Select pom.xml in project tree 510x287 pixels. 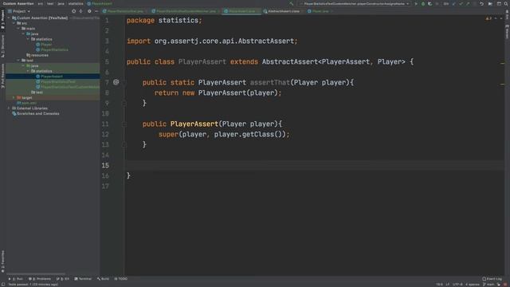(x=26, y=103)
